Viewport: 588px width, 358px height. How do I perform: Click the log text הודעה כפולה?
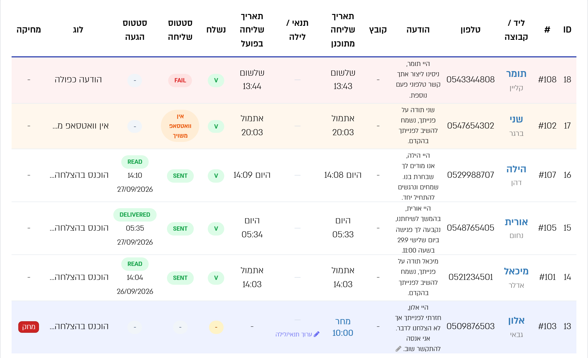pos(78,80)
